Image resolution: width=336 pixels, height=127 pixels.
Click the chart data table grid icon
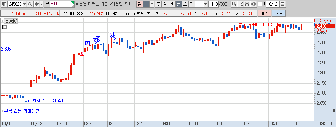pos(5,27)
